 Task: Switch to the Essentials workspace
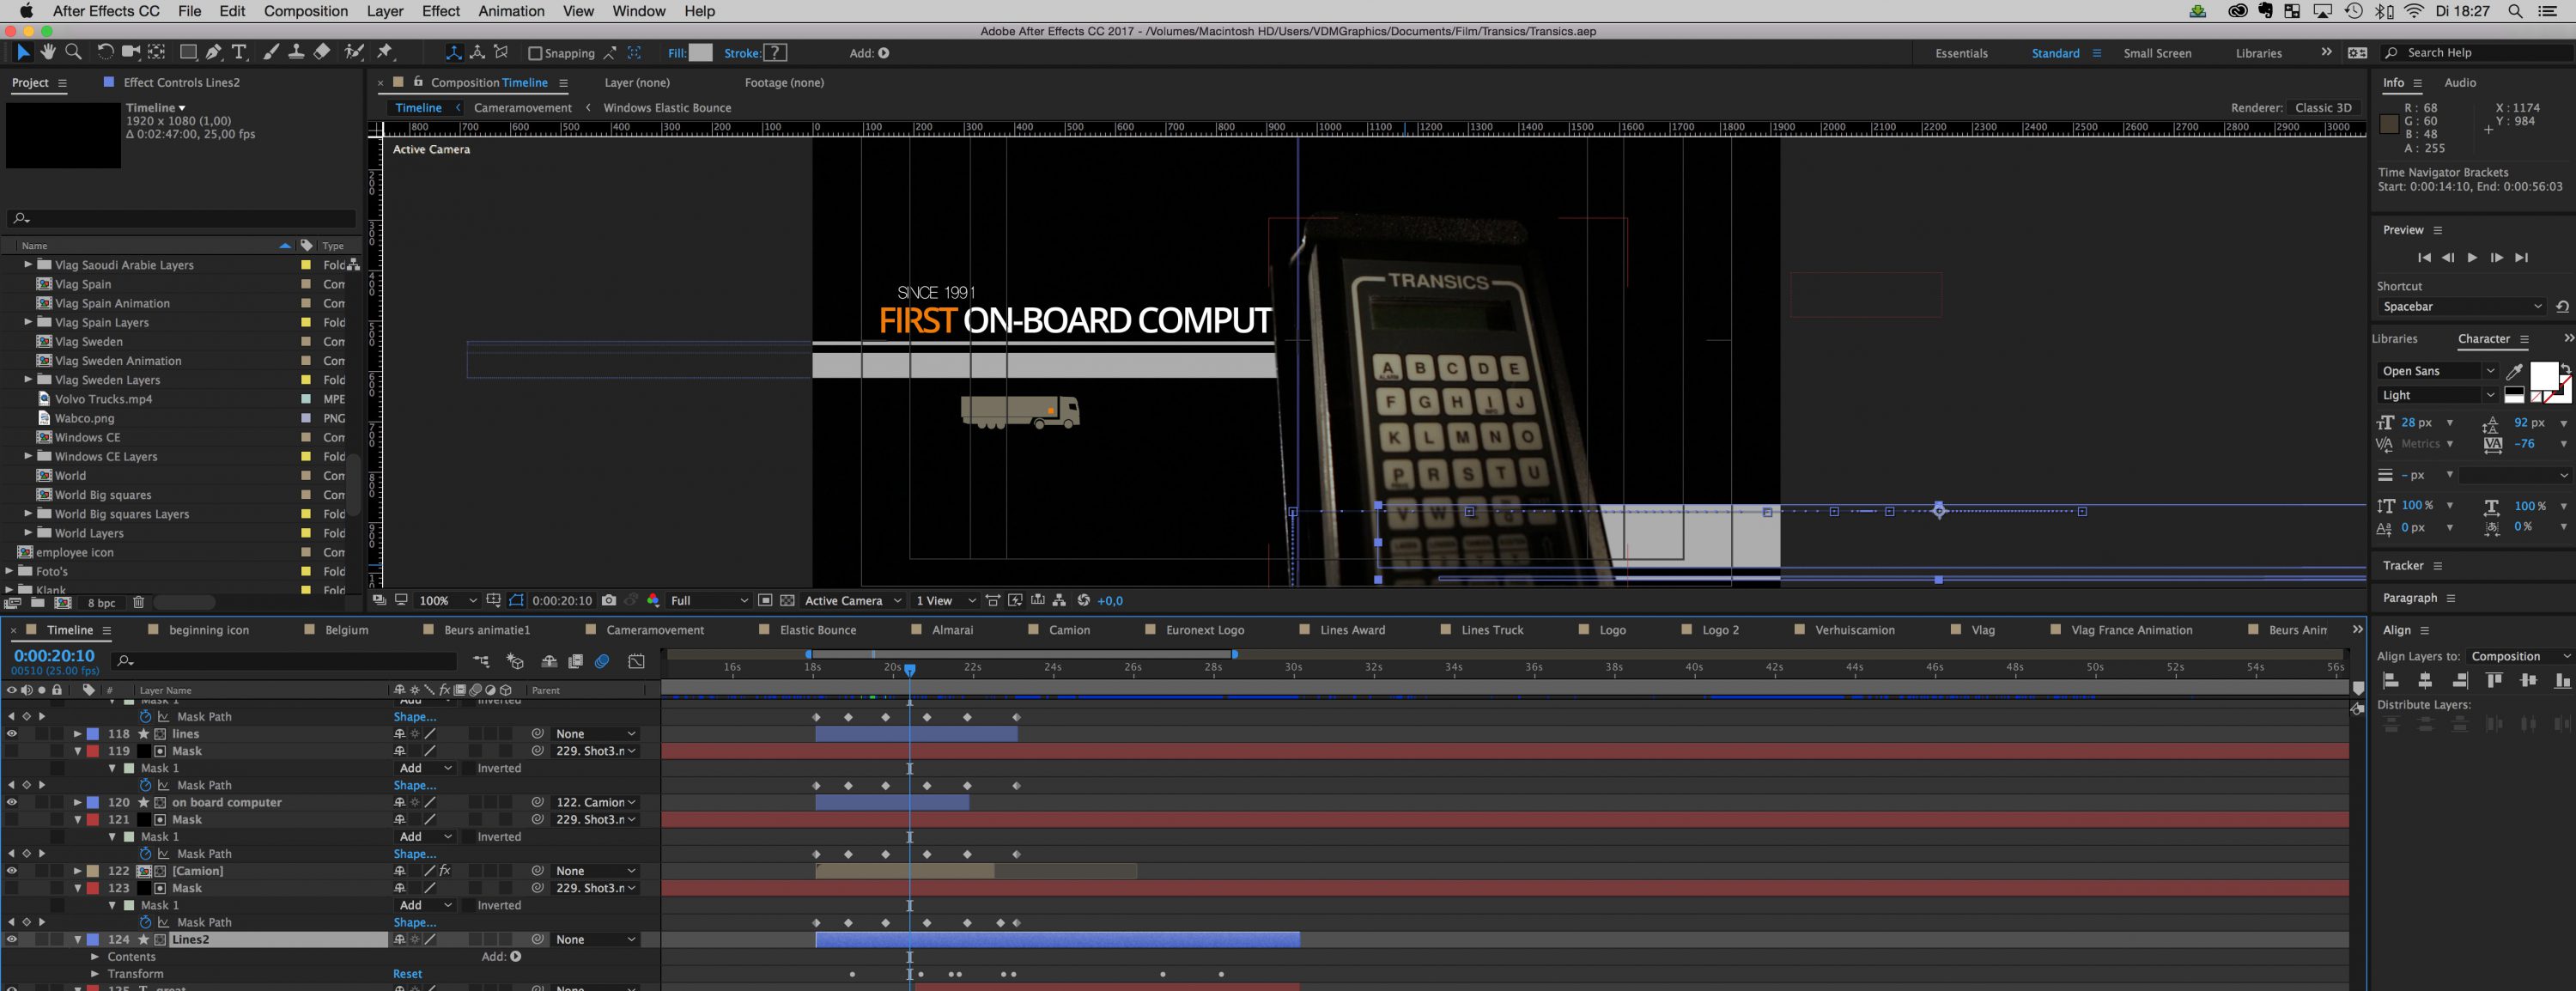click(1961, 53)
